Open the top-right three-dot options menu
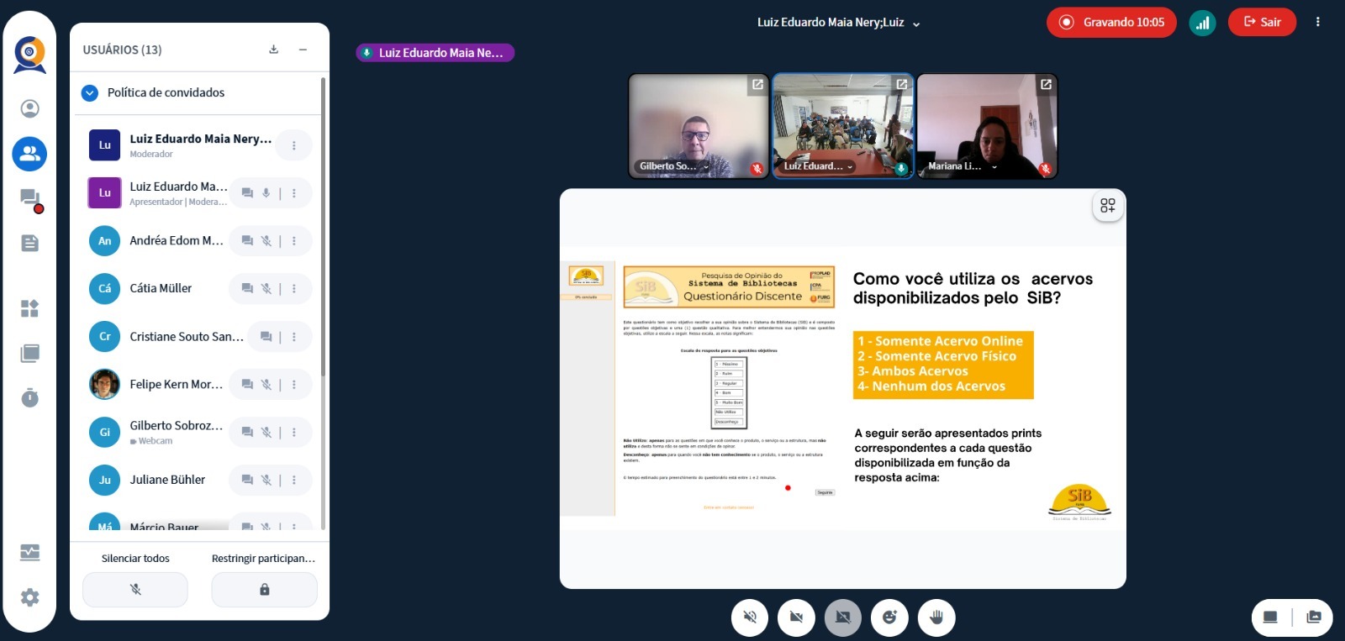Screen dimensions: 1345x641 (1317, 23)
